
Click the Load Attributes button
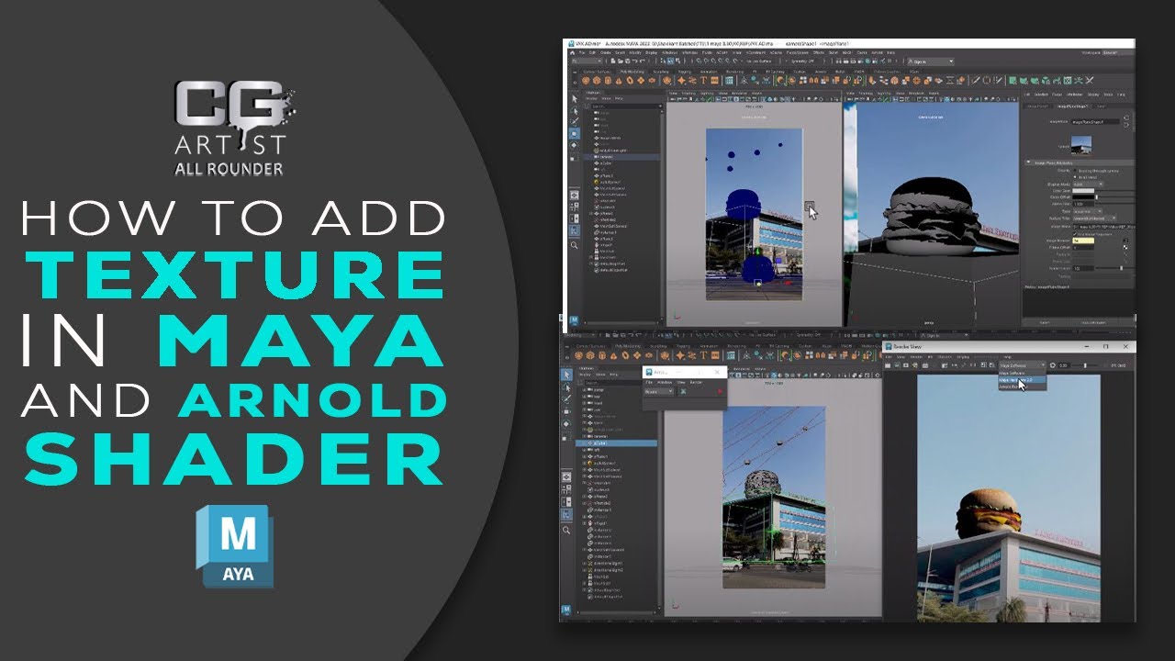coord(1093,323)
